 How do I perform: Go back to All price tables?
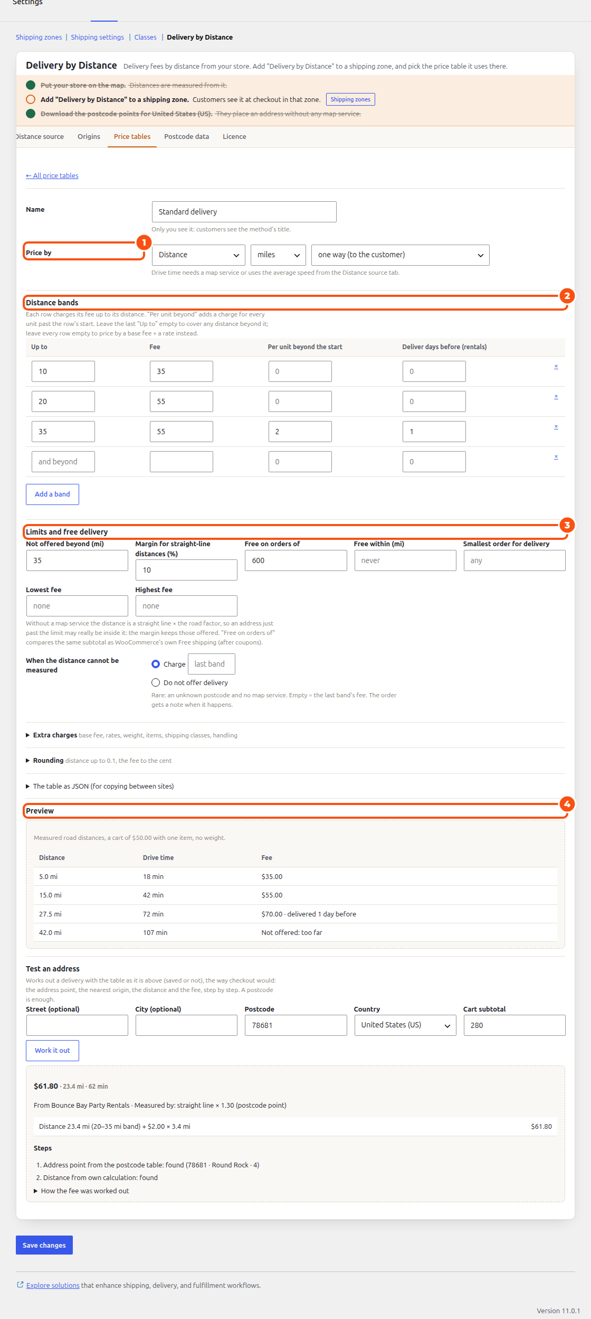click(x=52, y=176)
